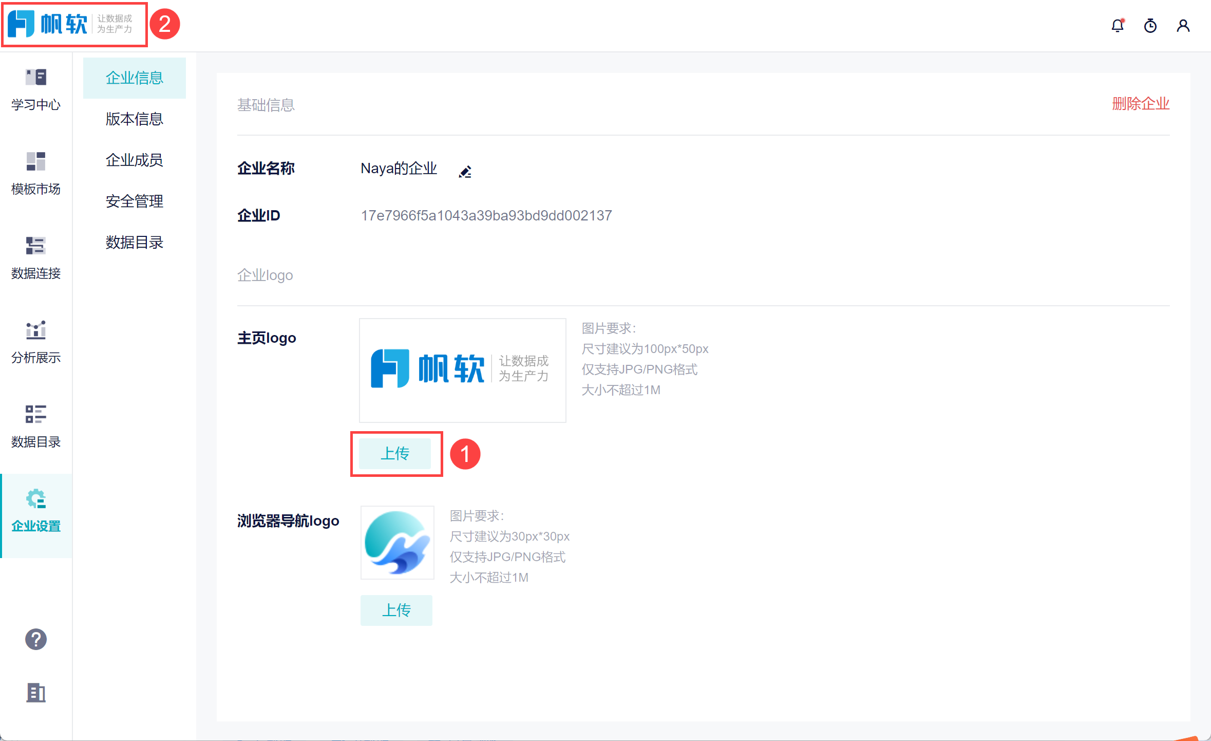Open 分析展示 analysis display icon
This screenshot has height=741, width=1211.
(36, 330)
